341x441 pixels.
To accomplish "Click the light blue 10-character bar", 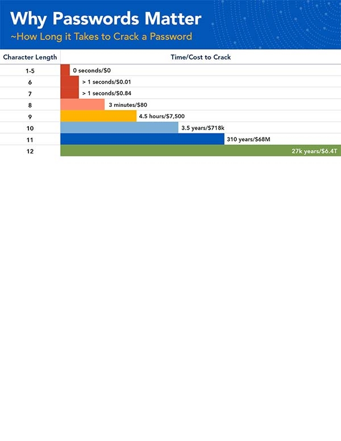I will click(119, 128).
